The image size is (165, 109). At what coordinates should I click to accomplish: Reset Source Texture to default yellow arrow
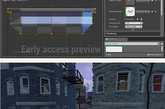[159, 1]
